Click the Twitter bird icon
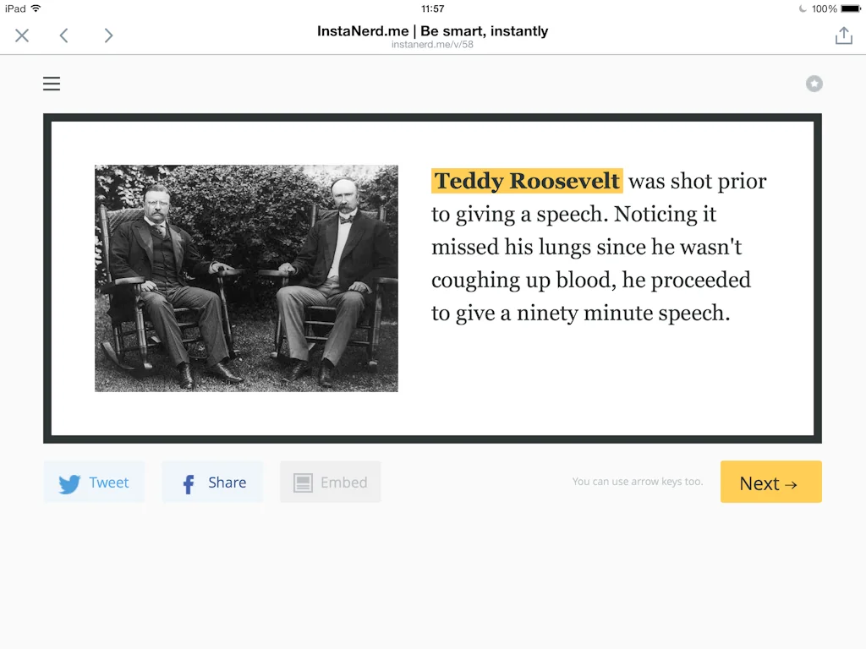Screen dimensions: 866x649 [69, 483]
